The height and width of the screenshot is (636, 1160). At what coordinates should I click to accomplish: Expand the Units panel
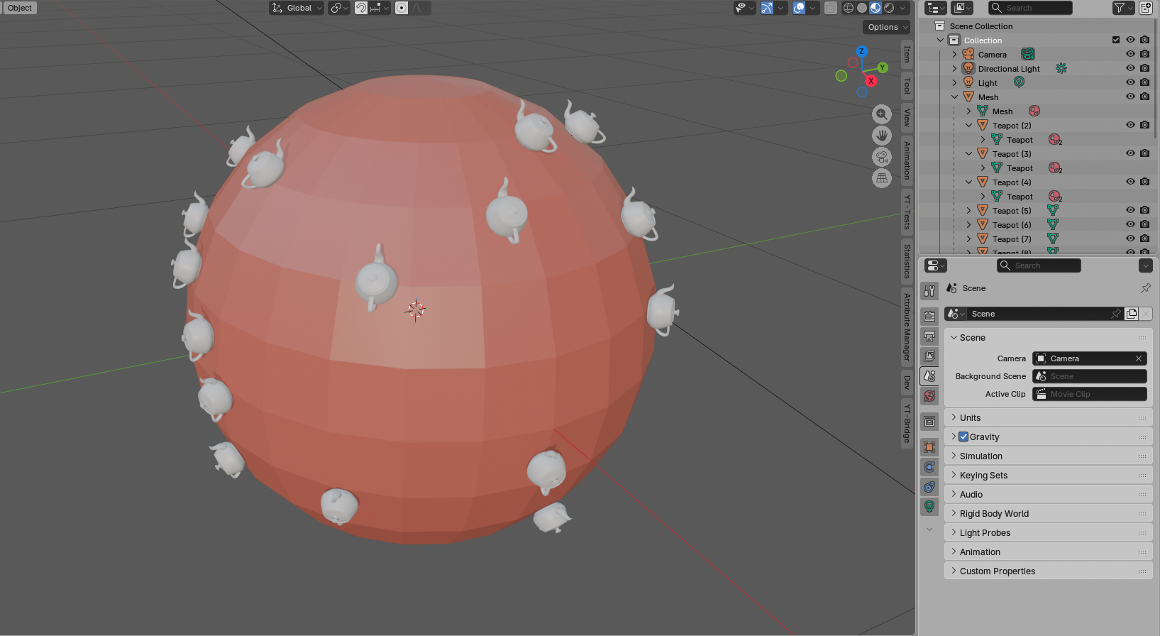pyautogui.click(x=970, y=418)
